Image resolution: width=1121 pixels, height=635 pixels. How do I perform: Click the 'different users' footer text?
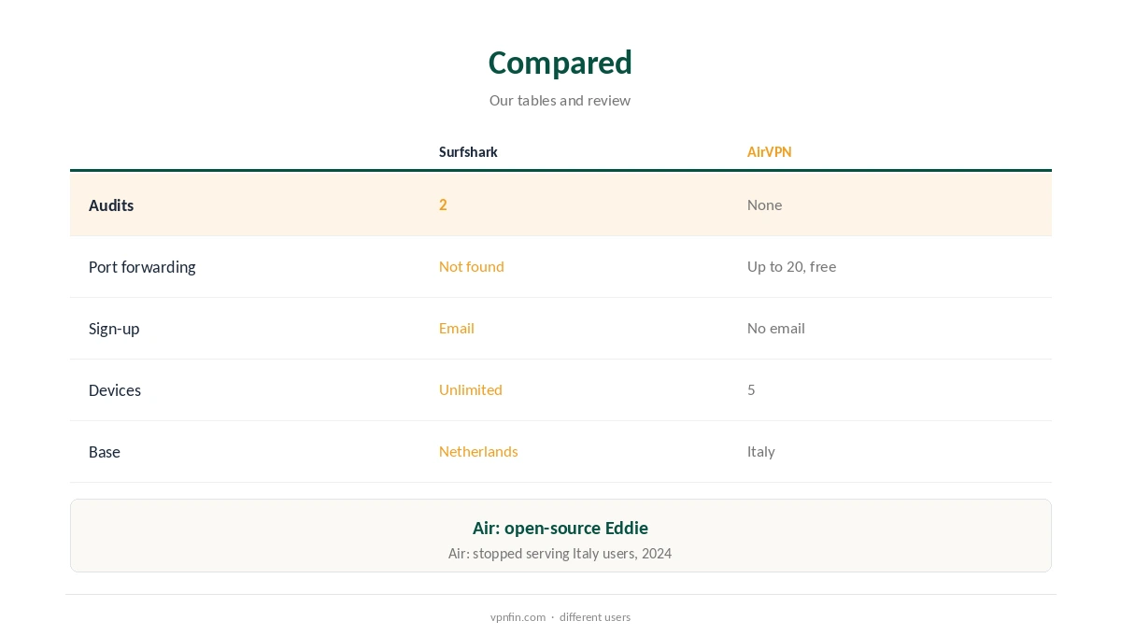click(595, 617)
